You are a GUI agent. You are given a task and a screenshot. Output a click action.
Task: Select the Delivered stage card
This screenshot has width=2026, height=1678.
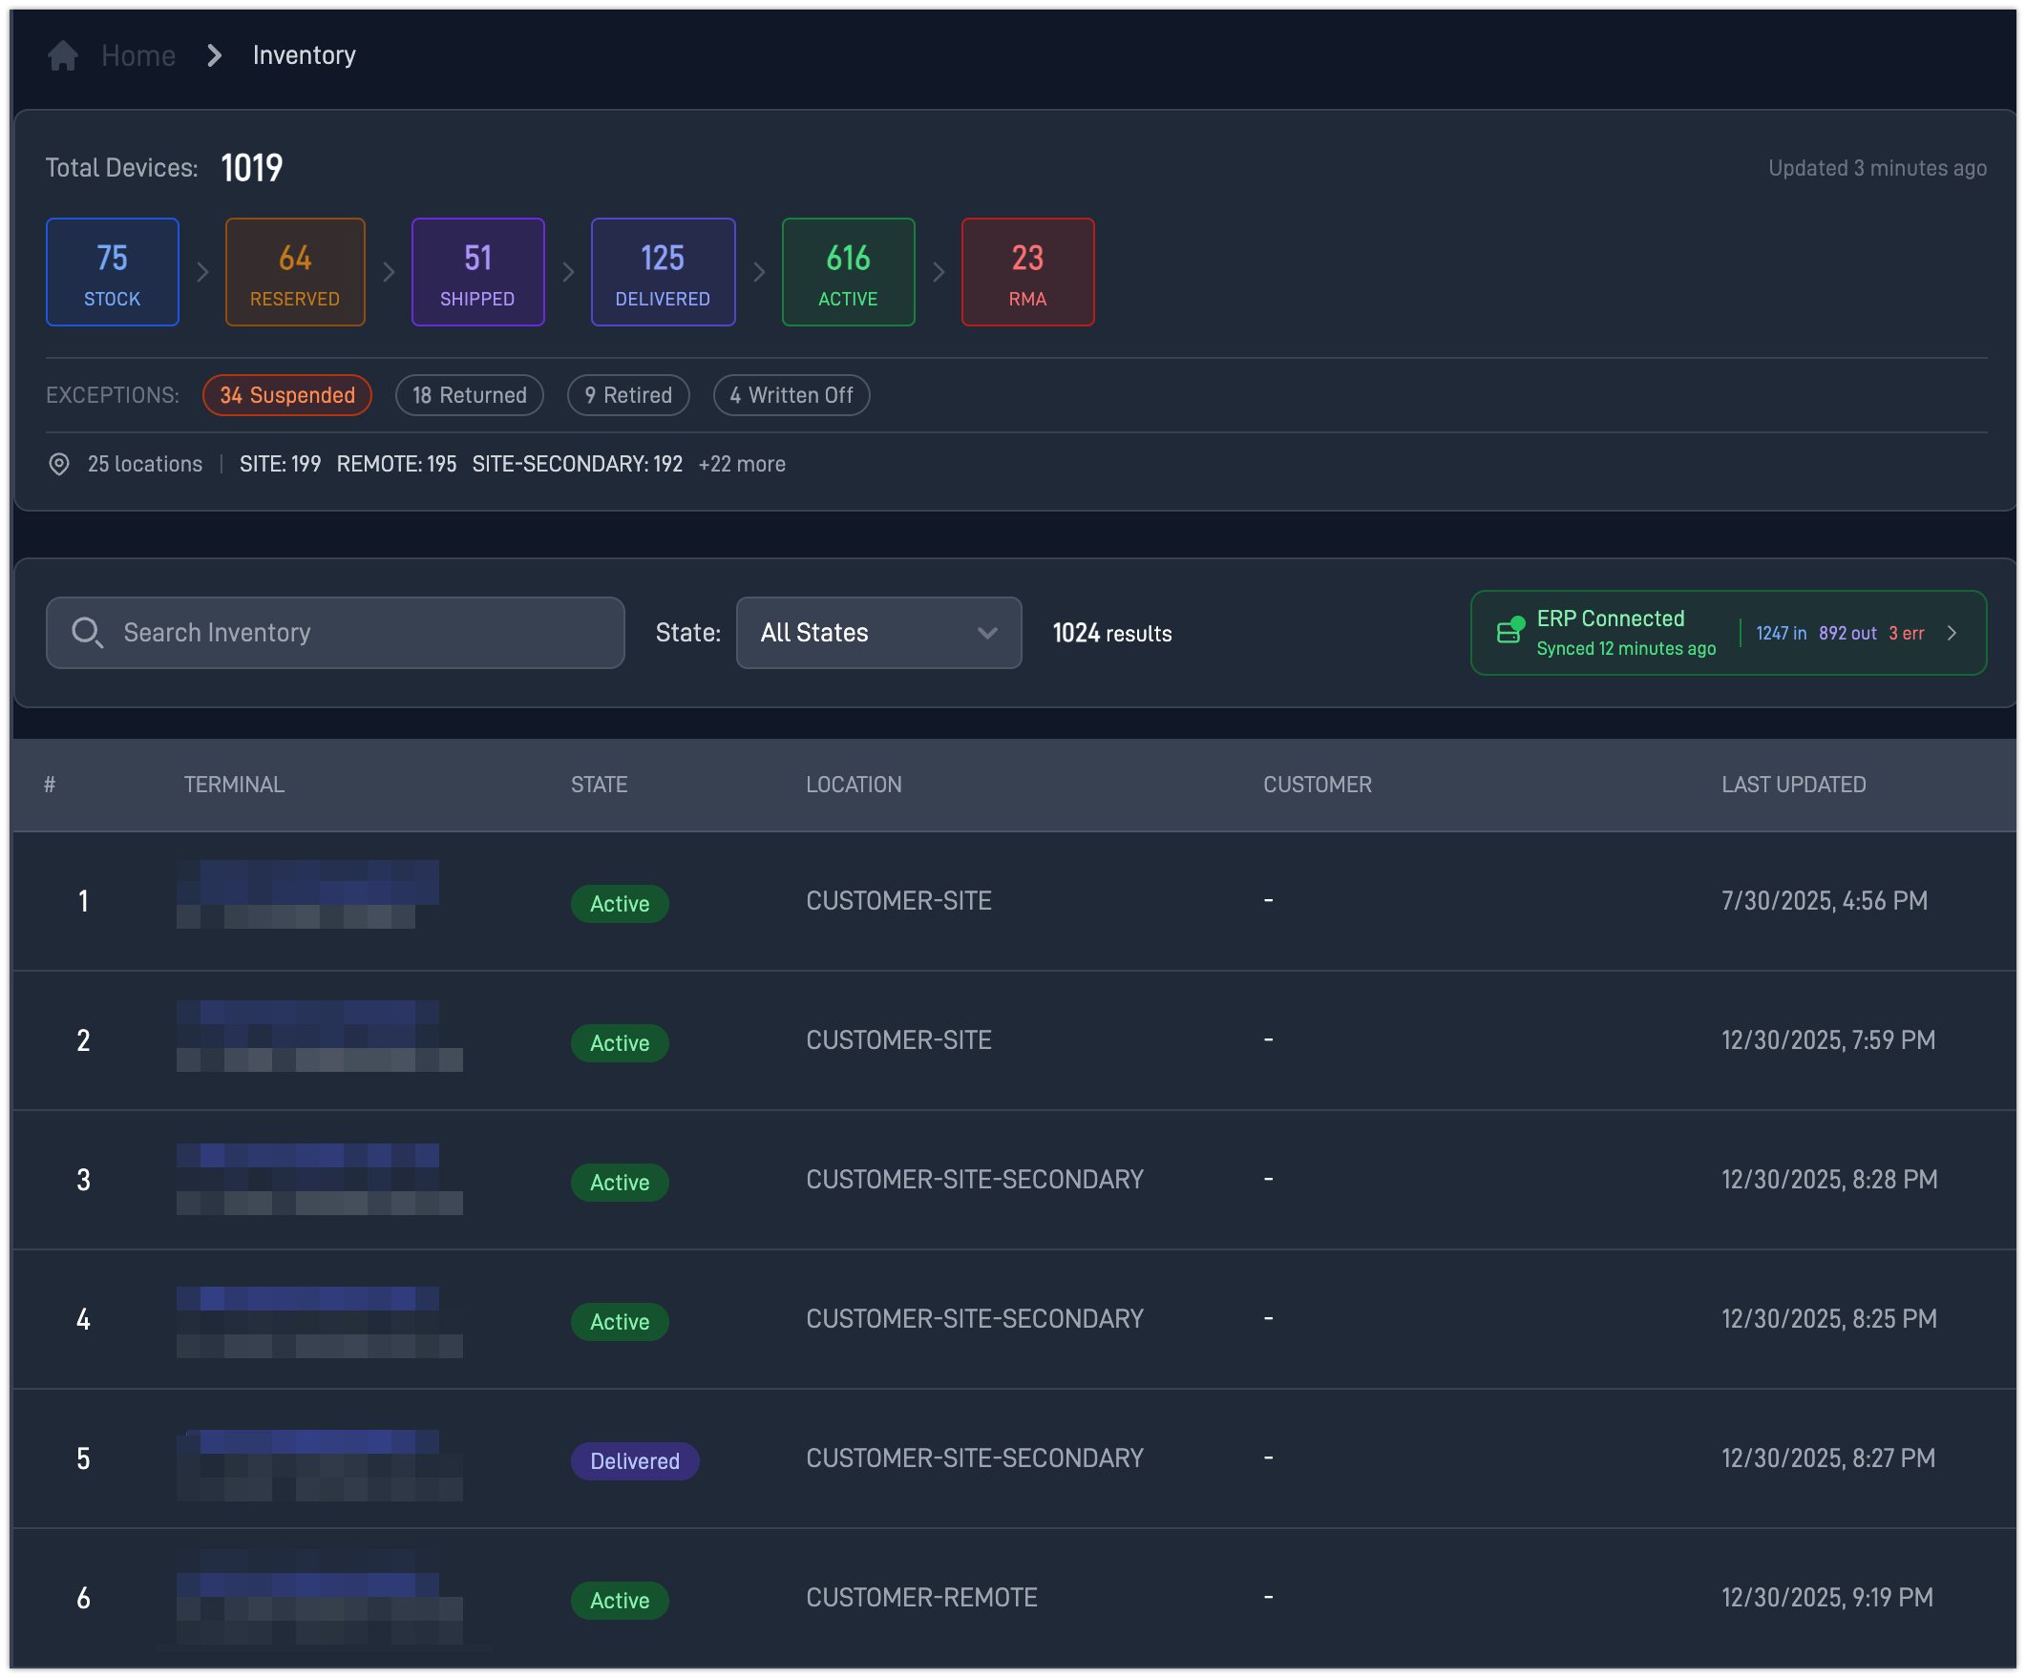point(663,272)
